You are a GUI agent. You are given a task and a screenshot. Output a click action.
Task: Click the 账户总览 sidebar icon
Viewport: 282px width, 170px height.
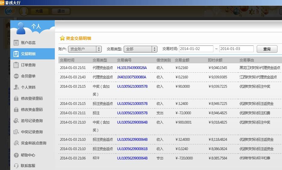16,43
